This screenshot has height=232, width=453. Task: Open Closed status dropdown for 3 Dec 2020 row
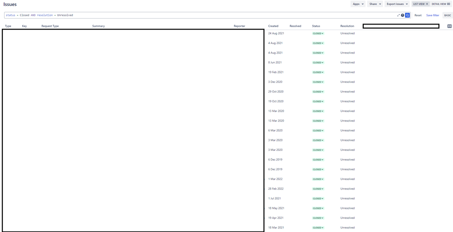(x=318, y=82)
